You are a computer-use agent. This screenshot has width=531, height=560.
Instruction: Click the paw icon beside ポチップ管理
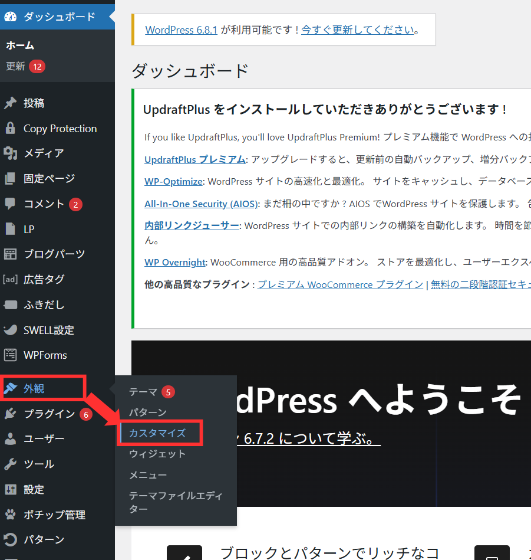click(11, 515)
